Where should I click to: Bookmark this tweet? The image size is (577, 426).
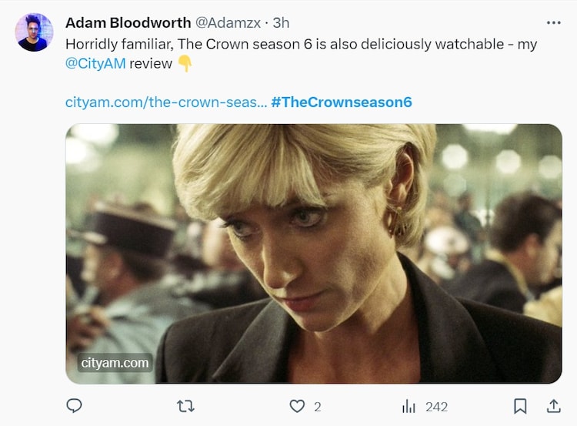click(520, 406)
